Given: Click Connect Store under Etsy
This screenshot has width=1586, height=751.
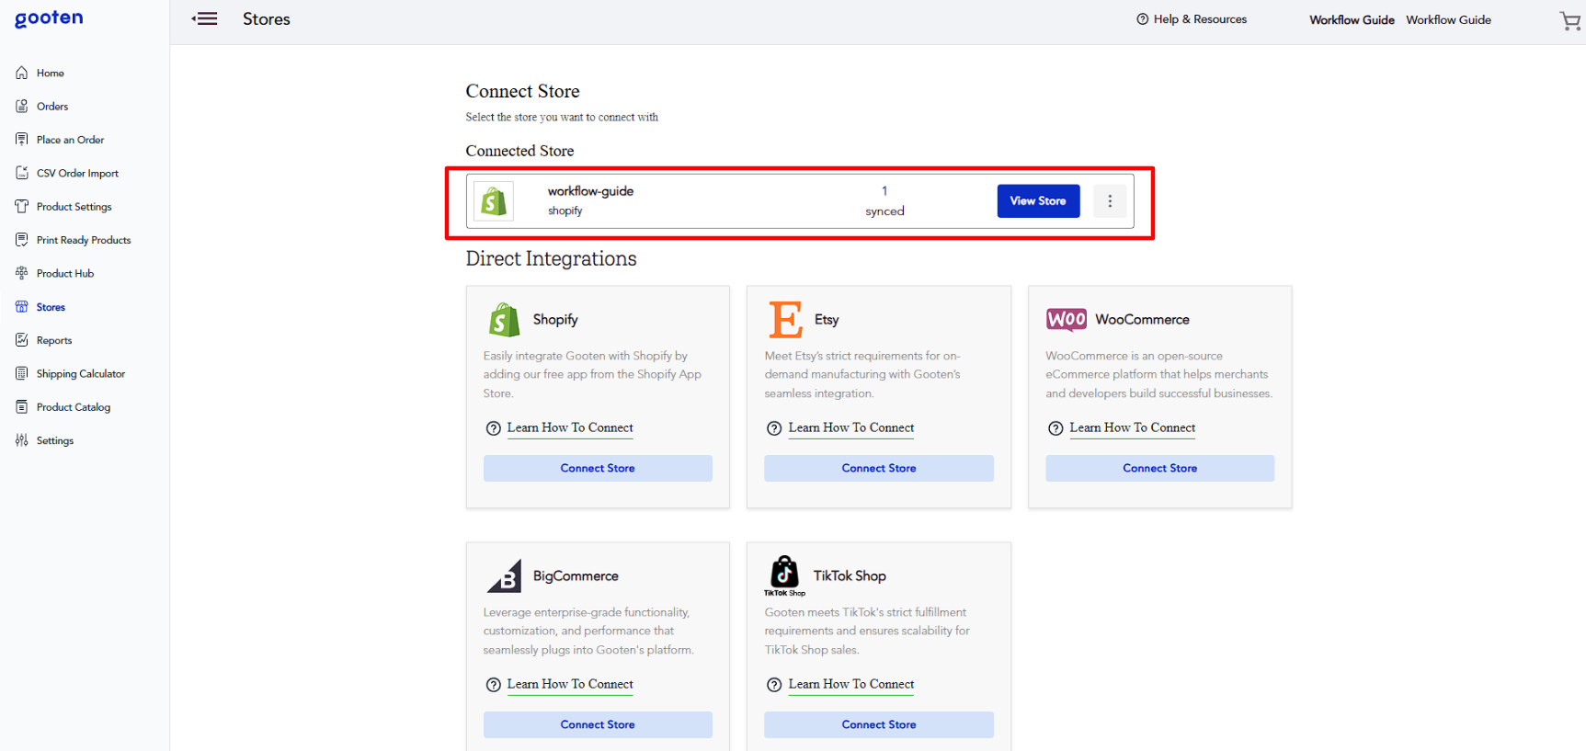Looking at the screenshot, I should point(878,469).
